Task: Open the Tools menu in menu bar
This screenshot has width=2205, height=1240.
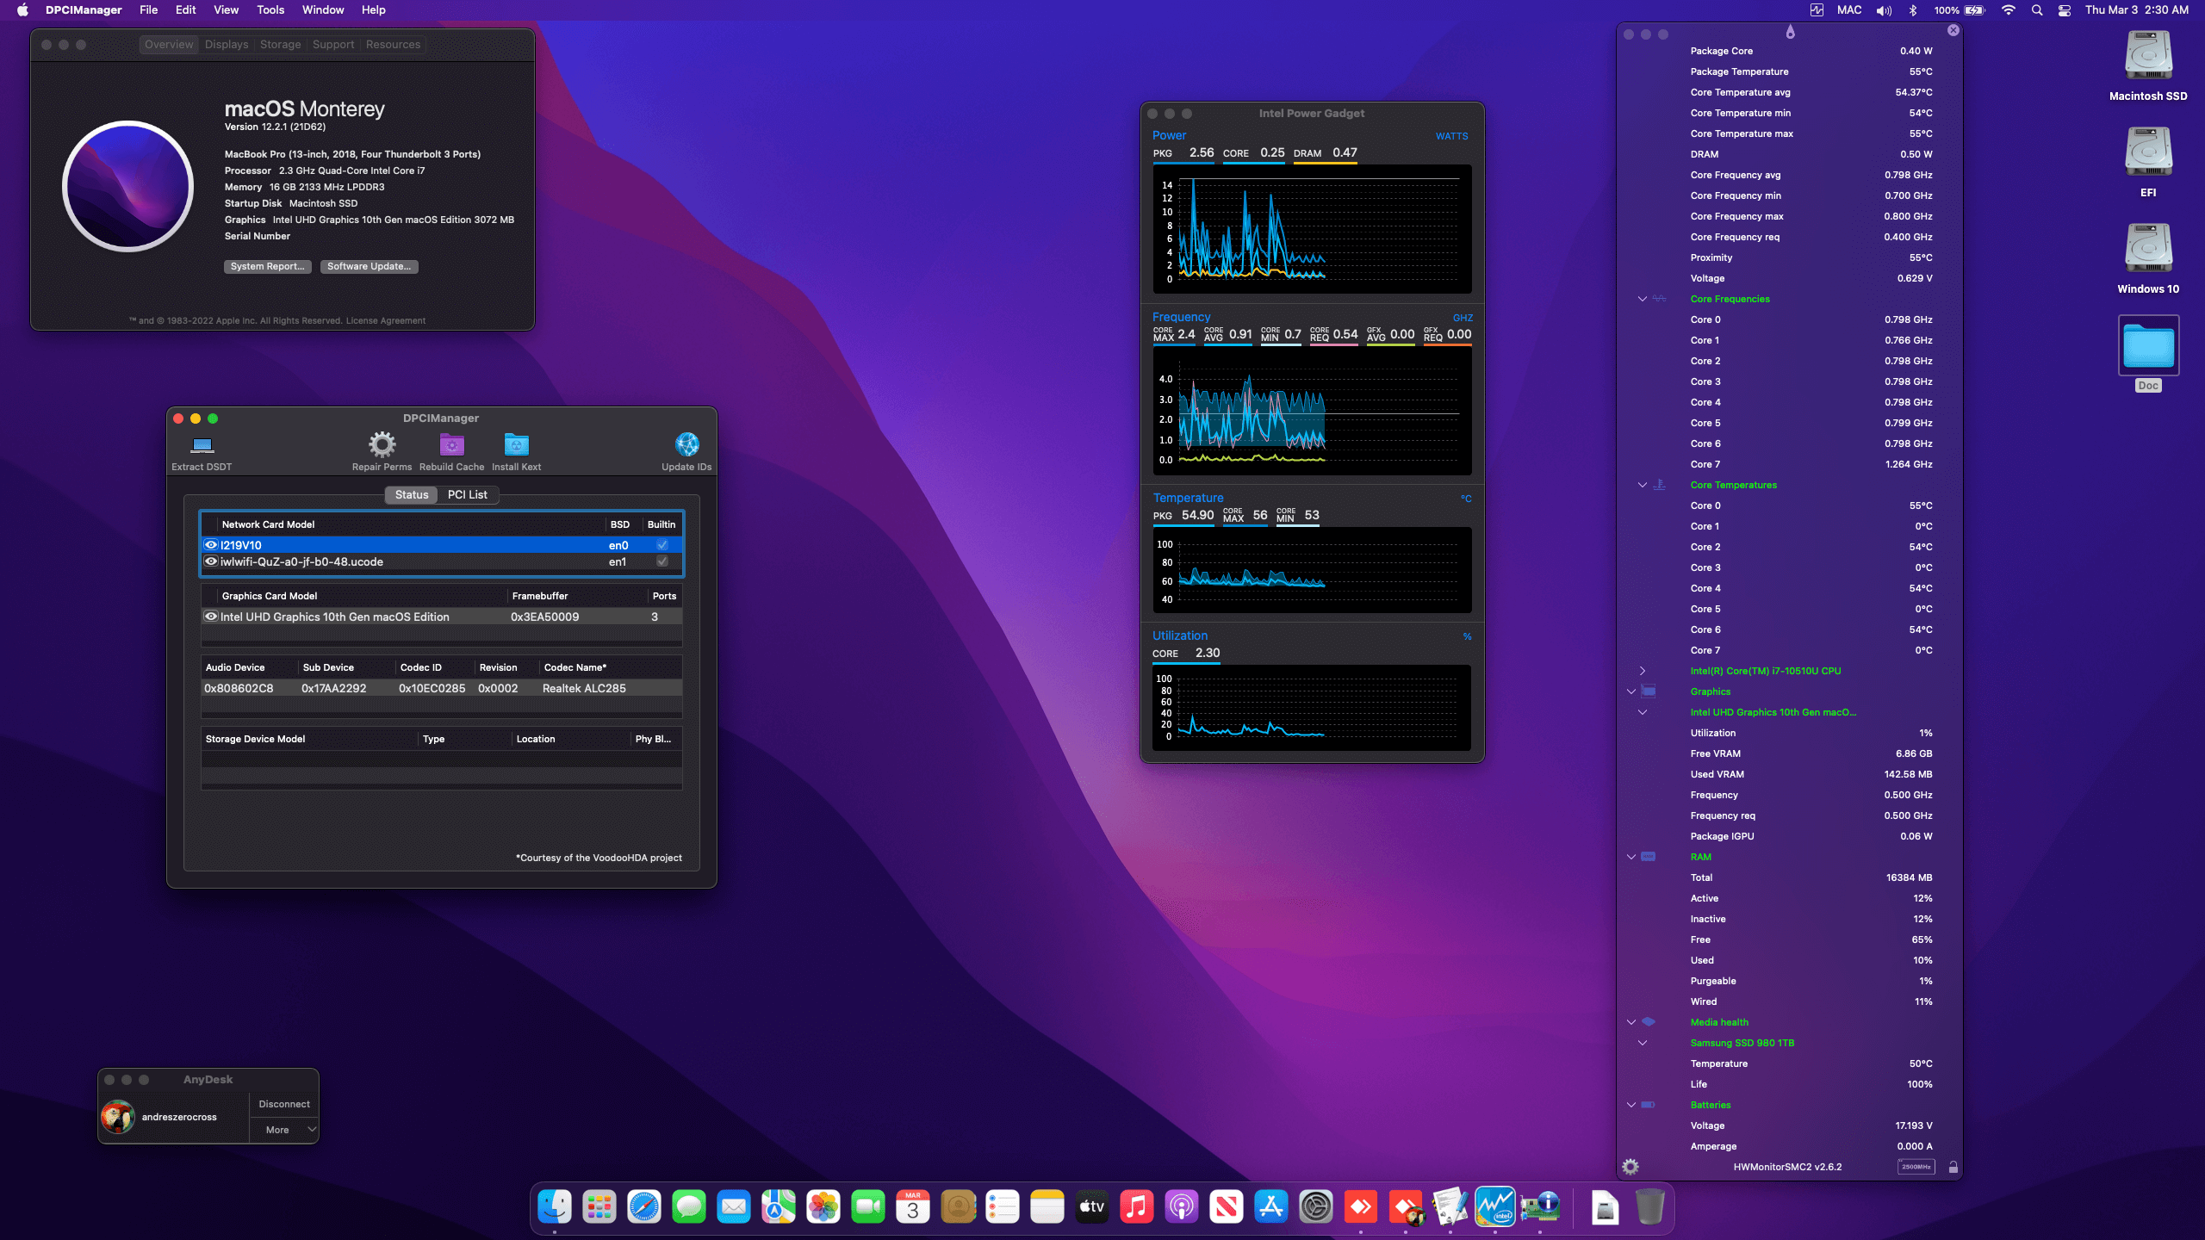Action: click(270, 10)
